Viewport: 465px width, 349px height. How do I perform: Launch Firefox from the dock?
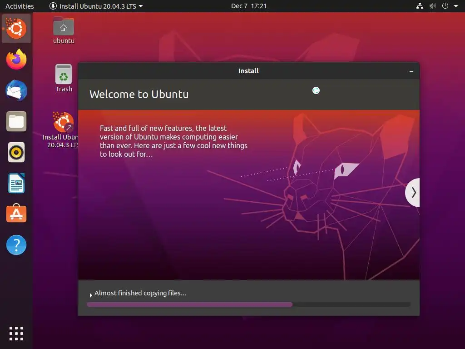click(16, 60)
